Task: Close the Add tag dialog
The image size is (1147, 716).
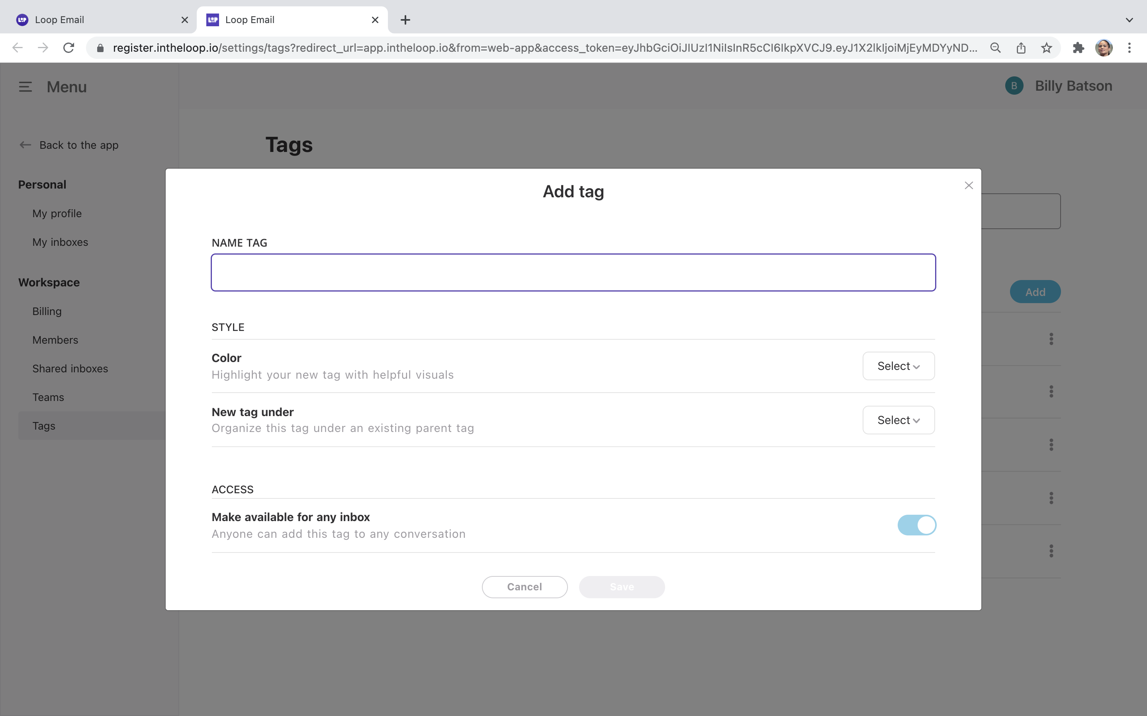Action: 968,185
